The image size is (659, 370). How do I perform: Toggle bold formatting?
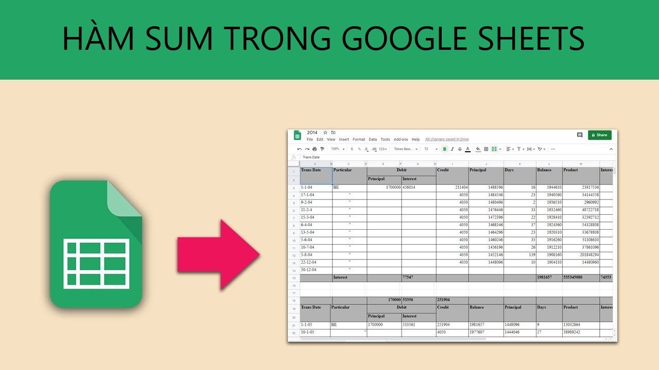pos(445,149)
